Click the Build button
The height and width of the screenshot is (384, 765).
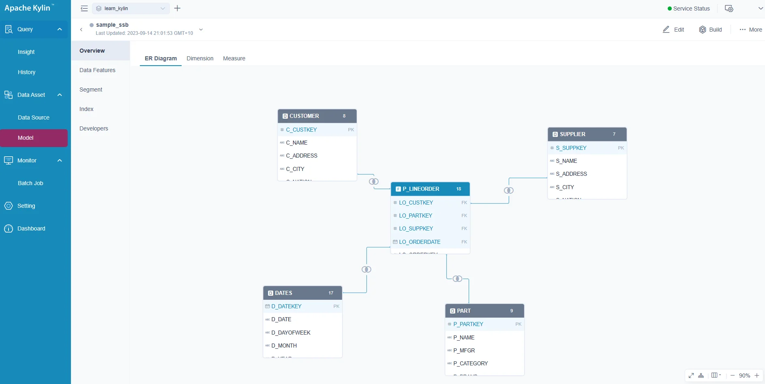pyautogui.click(x=710, y=30)
